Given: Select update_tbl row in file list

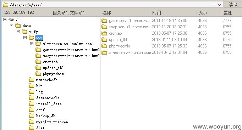Looking at the screenshot, I should pos(118,40).
